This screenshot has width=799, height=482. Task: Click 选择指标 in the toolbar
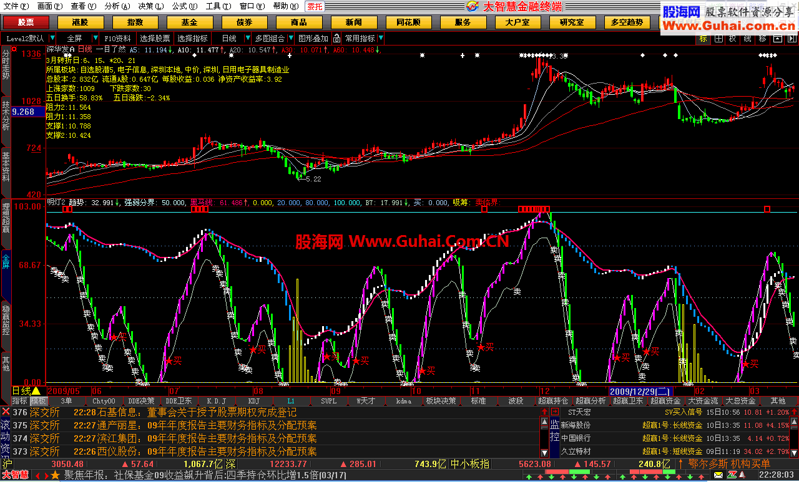coord(193,38)
